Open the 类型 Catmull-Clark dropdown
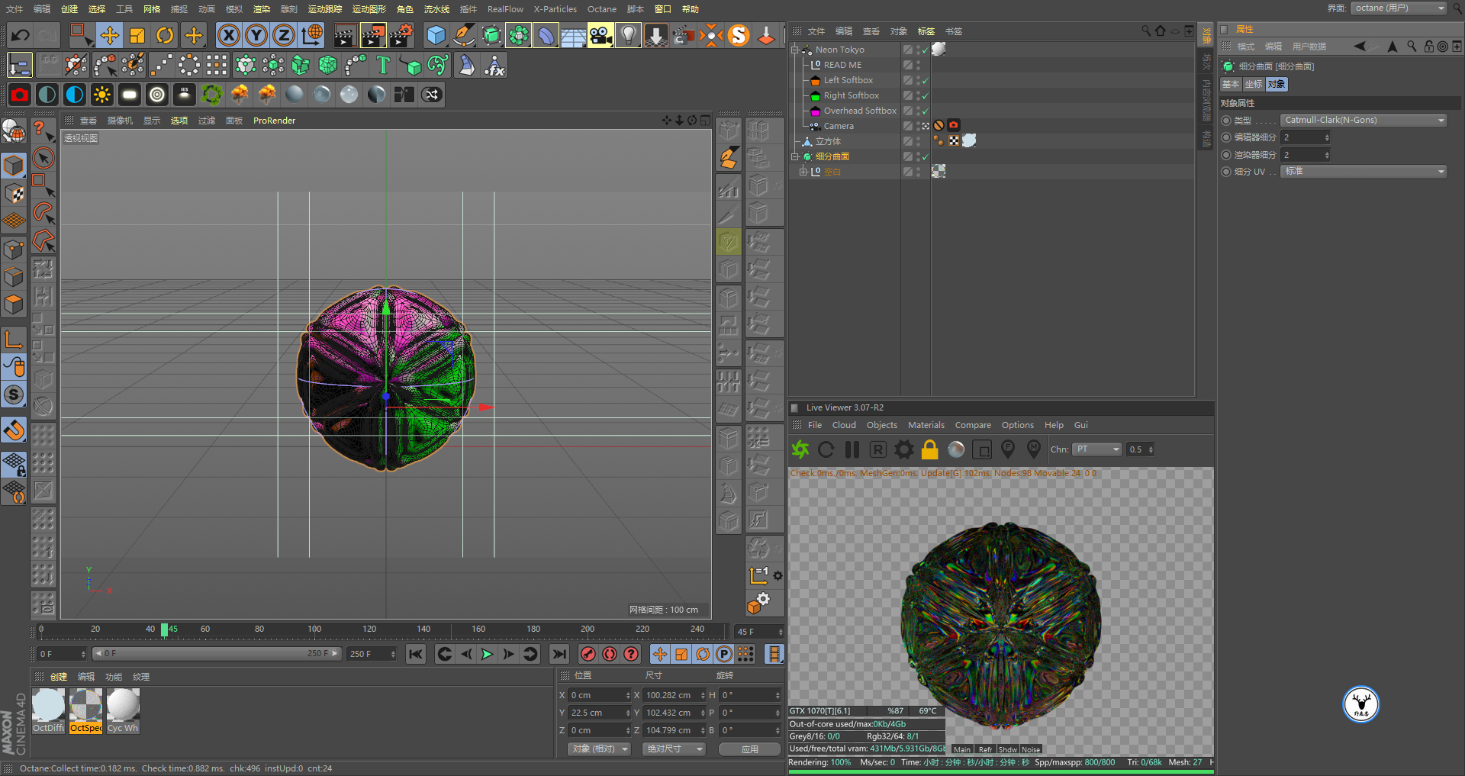The image size is (1465, 776). point(1364,120)
